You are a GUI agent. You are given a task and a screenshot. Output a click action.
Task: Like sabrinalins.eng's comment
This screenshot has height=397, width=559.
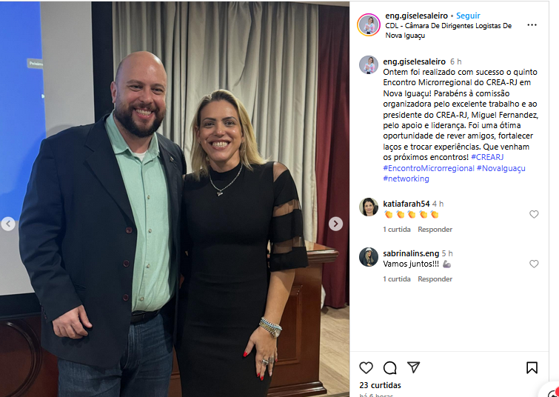(534, 264)
